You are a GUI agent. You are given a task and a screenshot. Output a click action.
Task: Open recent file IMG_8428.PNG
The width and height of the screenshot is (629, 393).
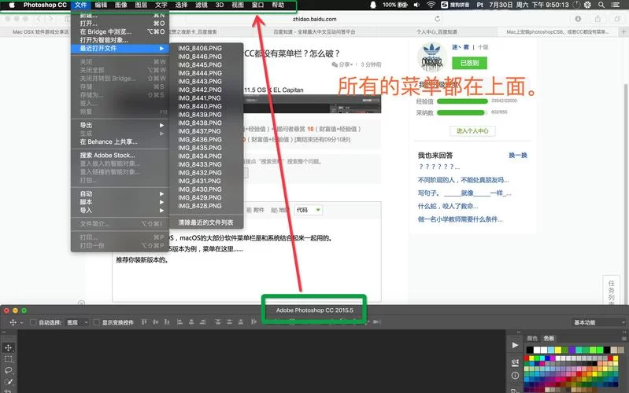206,206
